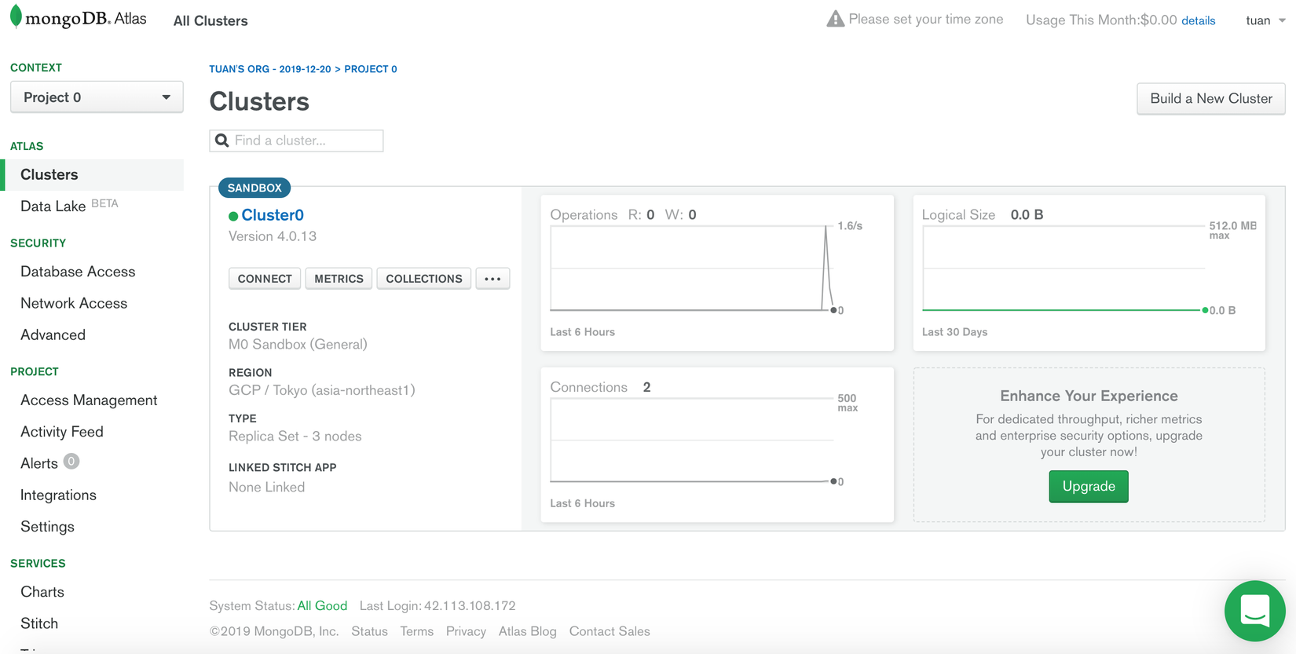Click the SANDBOX label badge

click(254, 188)
